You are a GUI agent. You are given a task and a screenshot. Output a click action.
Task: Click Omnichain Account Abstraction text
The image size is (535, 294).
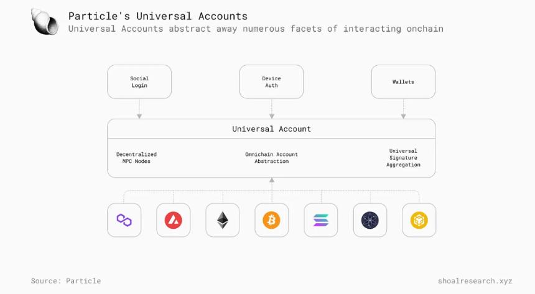[x=272, y=158]
